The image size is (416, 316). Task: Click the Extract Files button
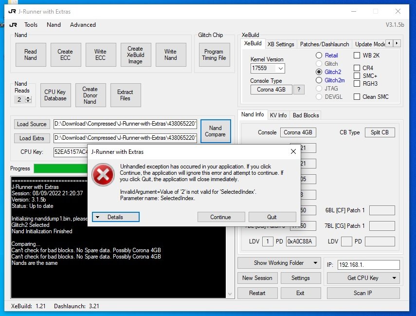[126, 95]
